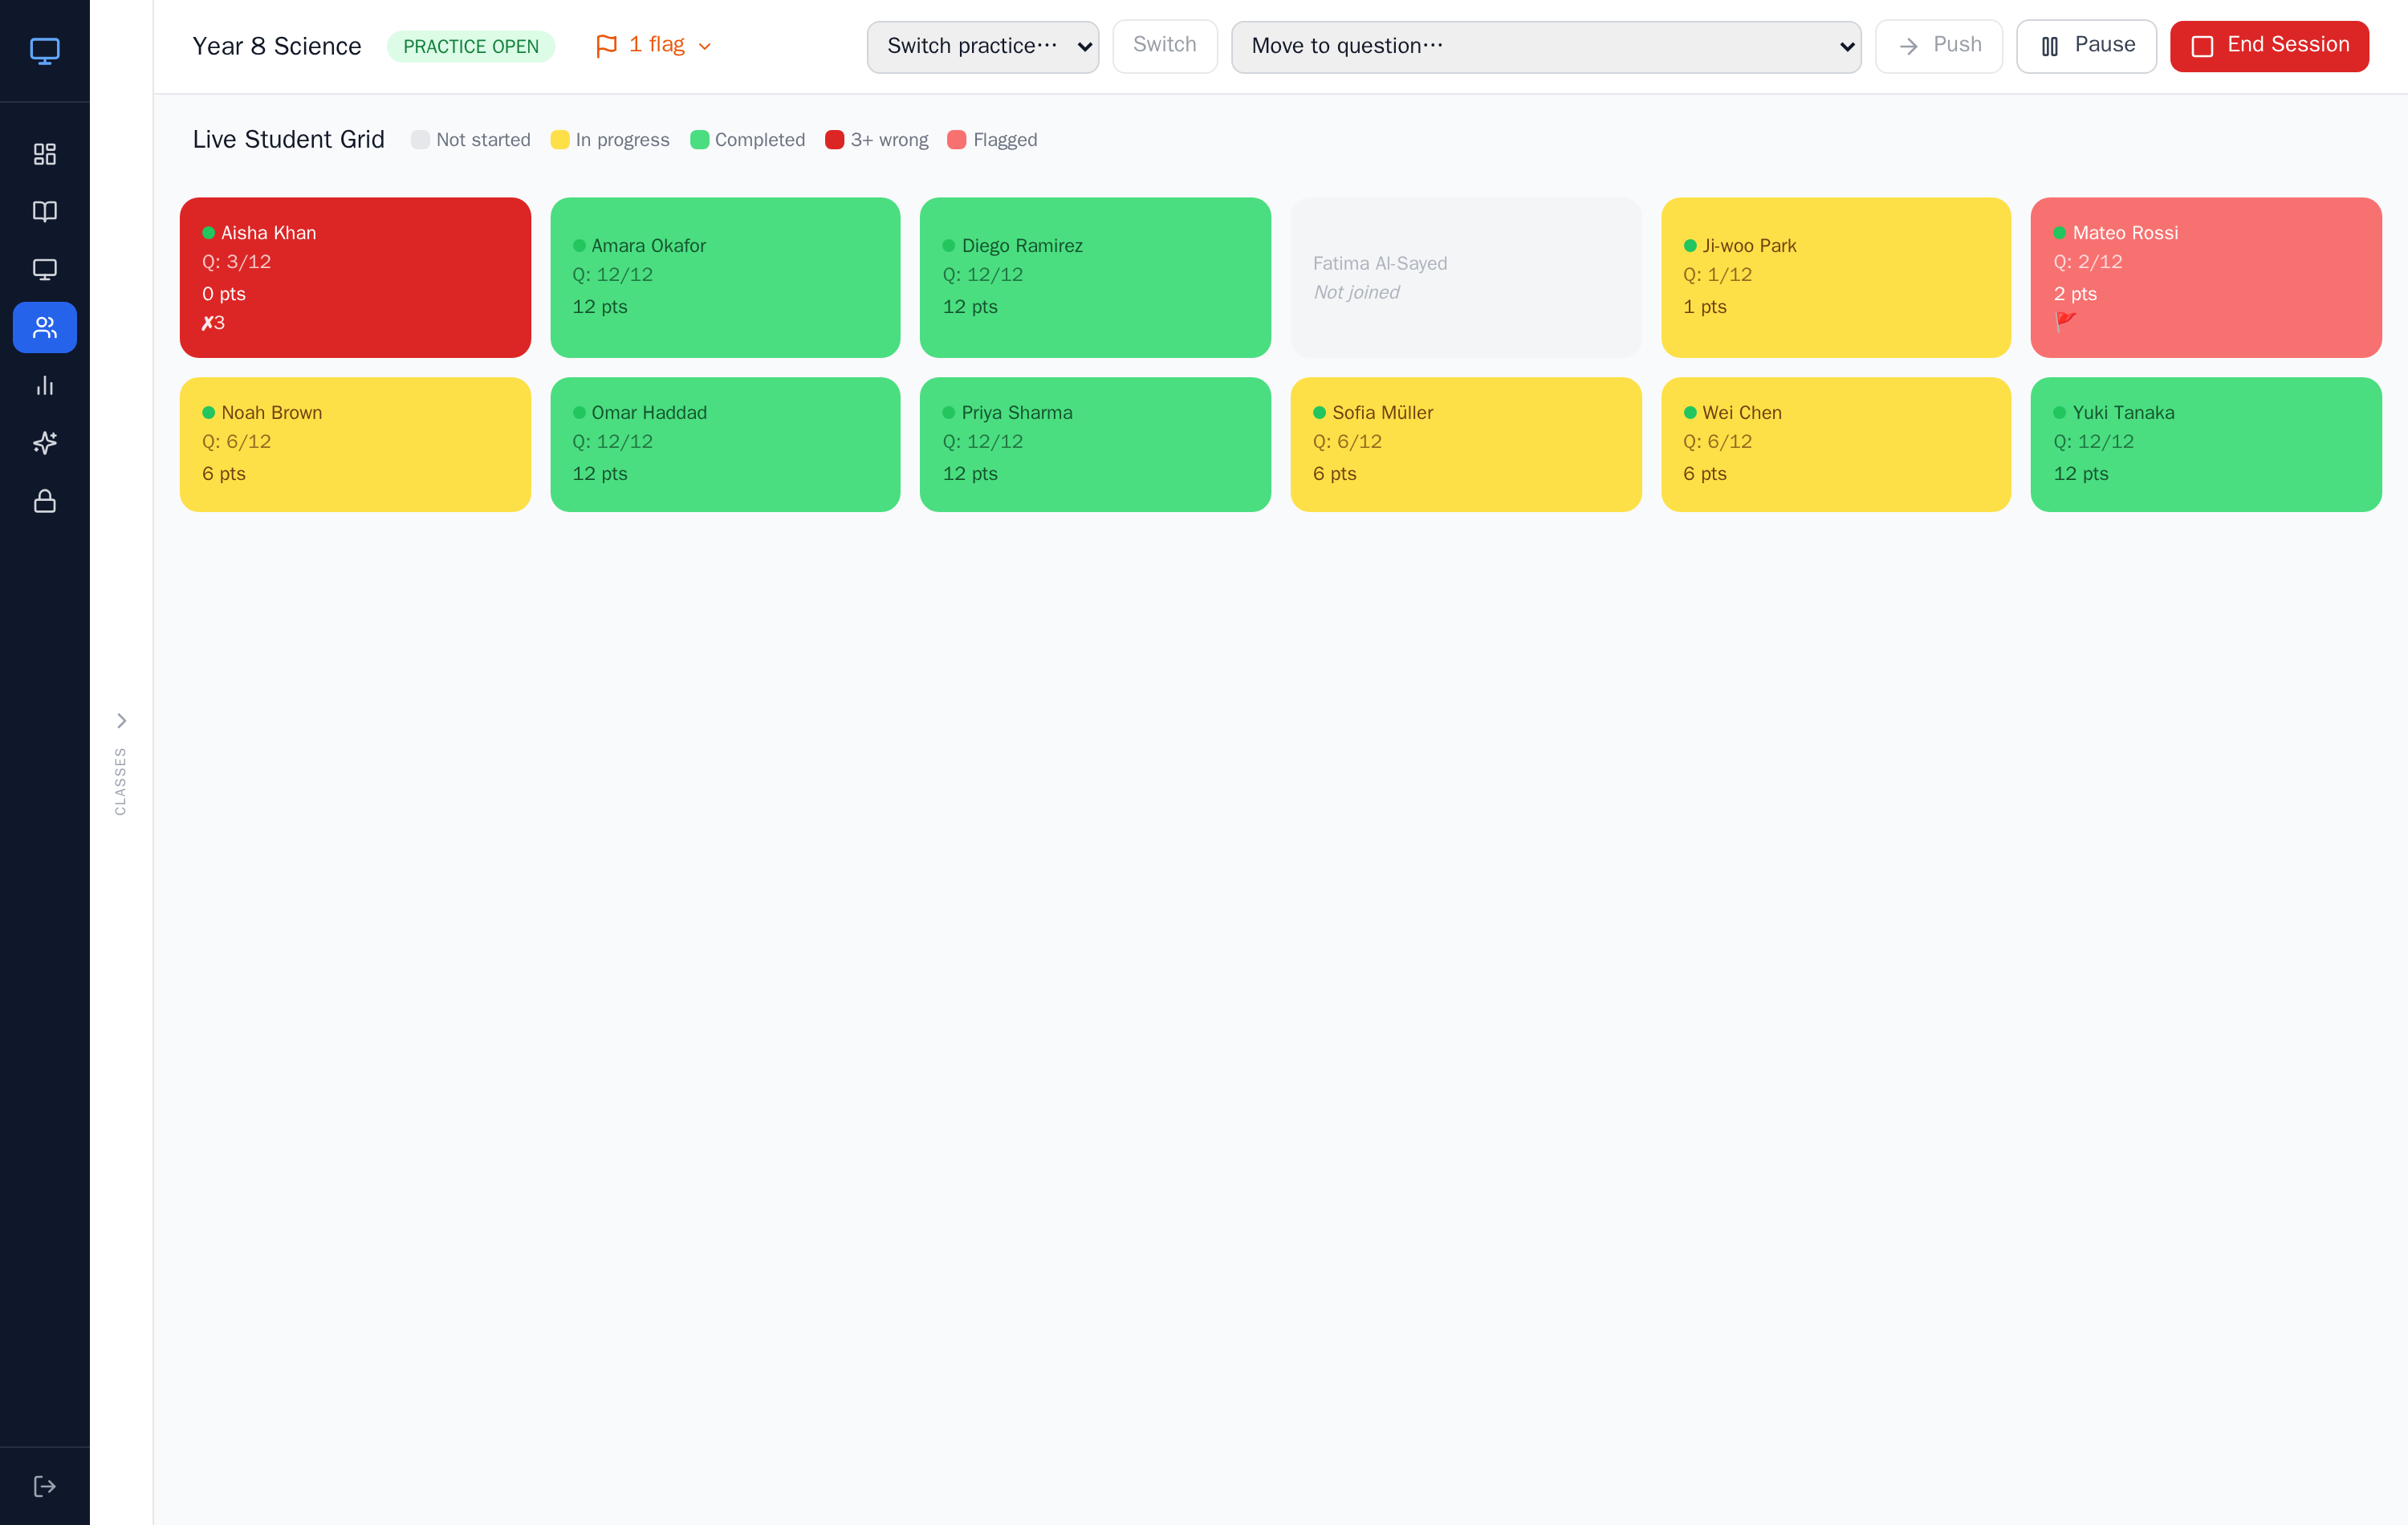Open Priya Sharma's student card
This screenshot has height=1525, width=2408.
coord(1095,444)
